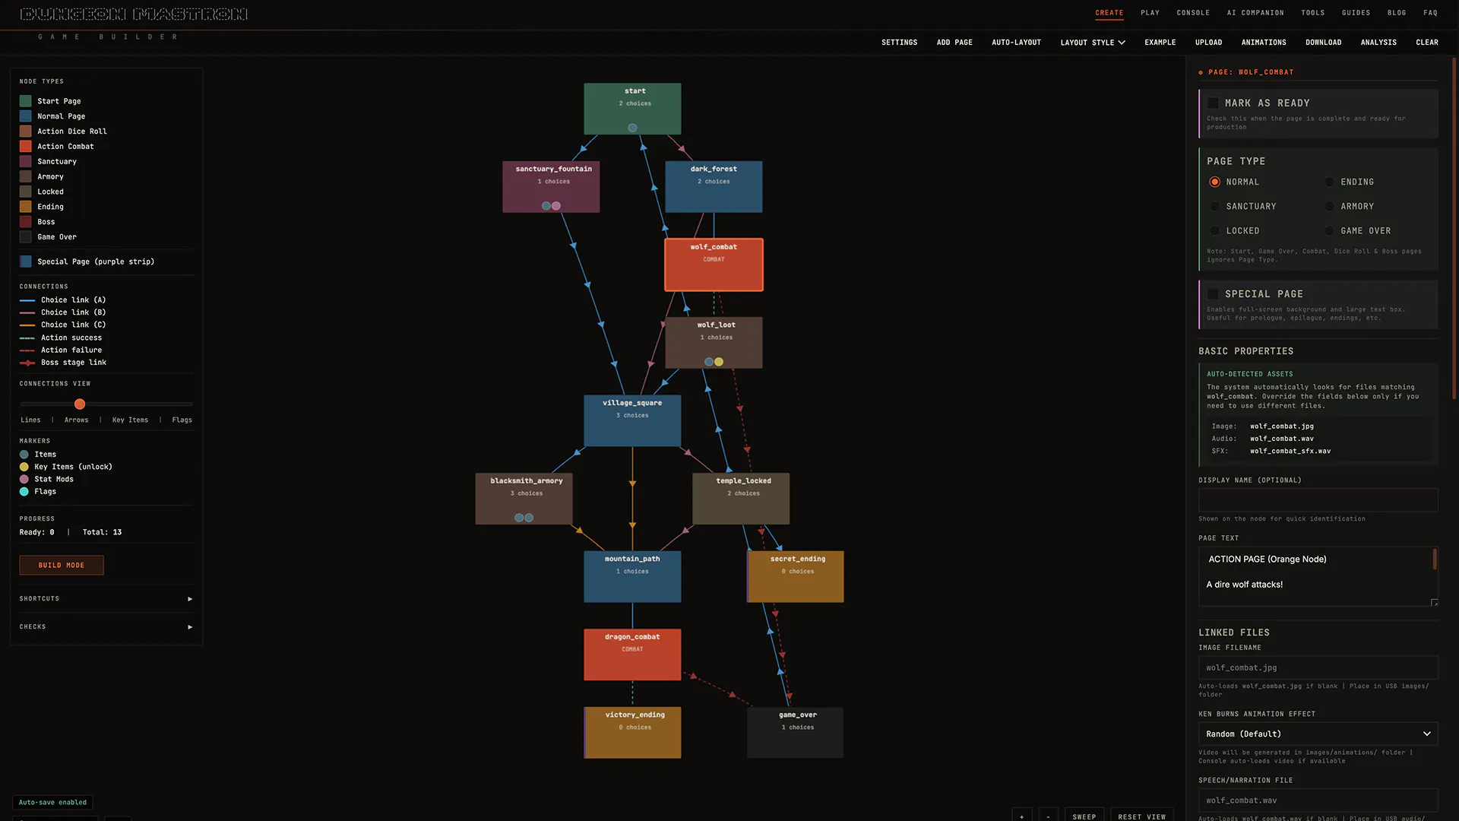The width and height of the screenshot is (1459, 821).
Task: Open the Tools menu
Action: 1312,13
